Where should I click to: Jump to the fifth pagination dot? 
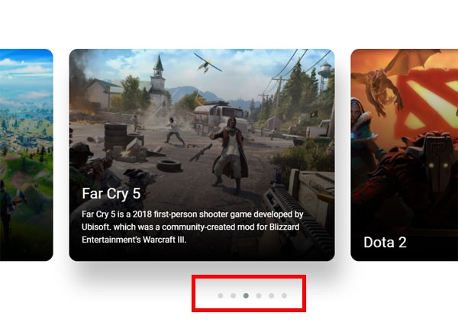(x=271, y=296)
